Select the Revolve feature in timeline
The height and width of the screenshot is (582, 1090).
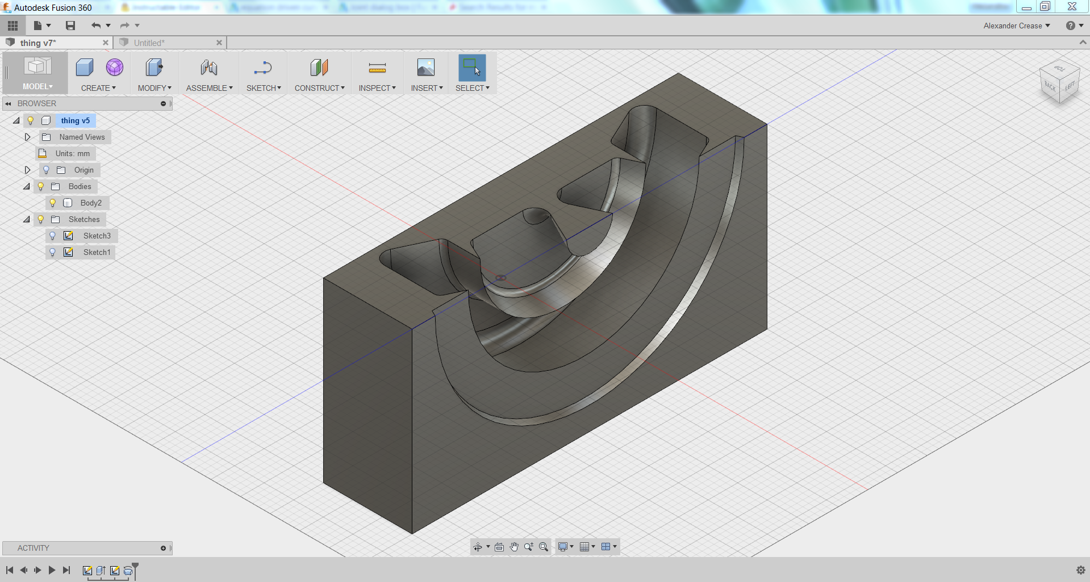pos(128,571)
